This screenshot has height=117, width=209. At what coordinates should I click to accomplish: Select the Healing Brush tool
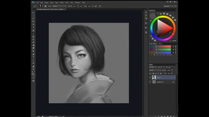pos(33,31)
